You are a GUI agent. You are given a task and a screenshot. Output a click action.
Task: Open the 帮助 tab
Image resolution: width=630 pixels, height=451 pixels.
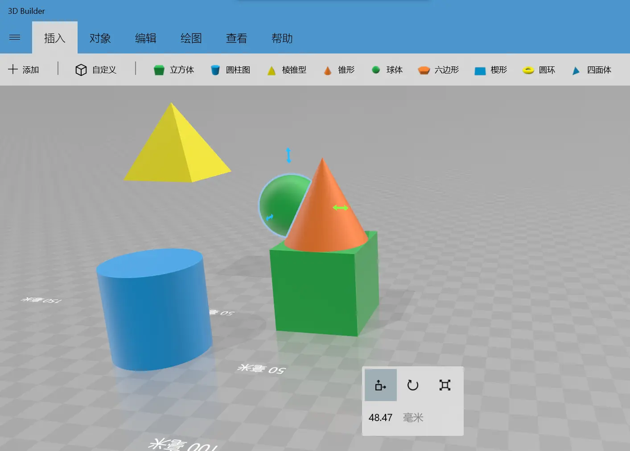(282, 38)
